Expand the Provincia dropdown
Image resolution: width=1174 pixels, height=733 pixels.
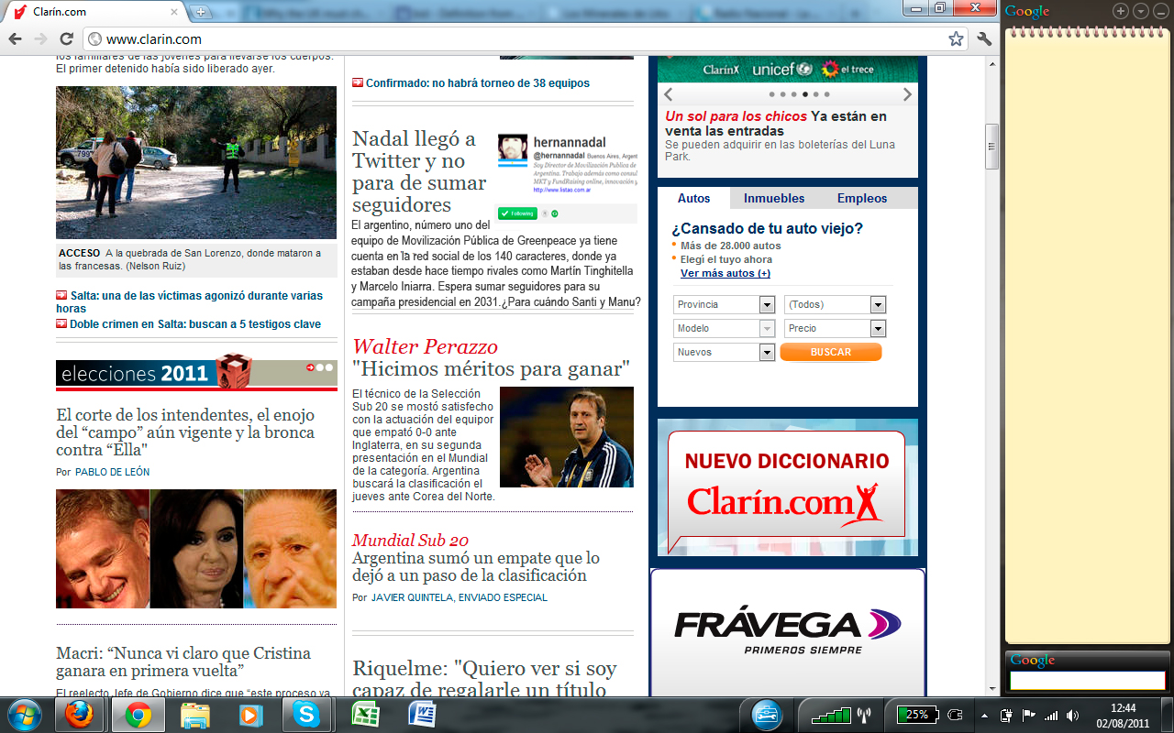click(x=767, y=305)
